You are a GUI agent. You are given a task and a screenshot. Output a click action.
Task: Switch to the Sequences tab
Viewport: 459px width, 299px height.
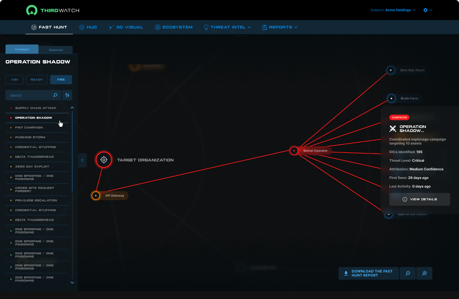[56, 50]
